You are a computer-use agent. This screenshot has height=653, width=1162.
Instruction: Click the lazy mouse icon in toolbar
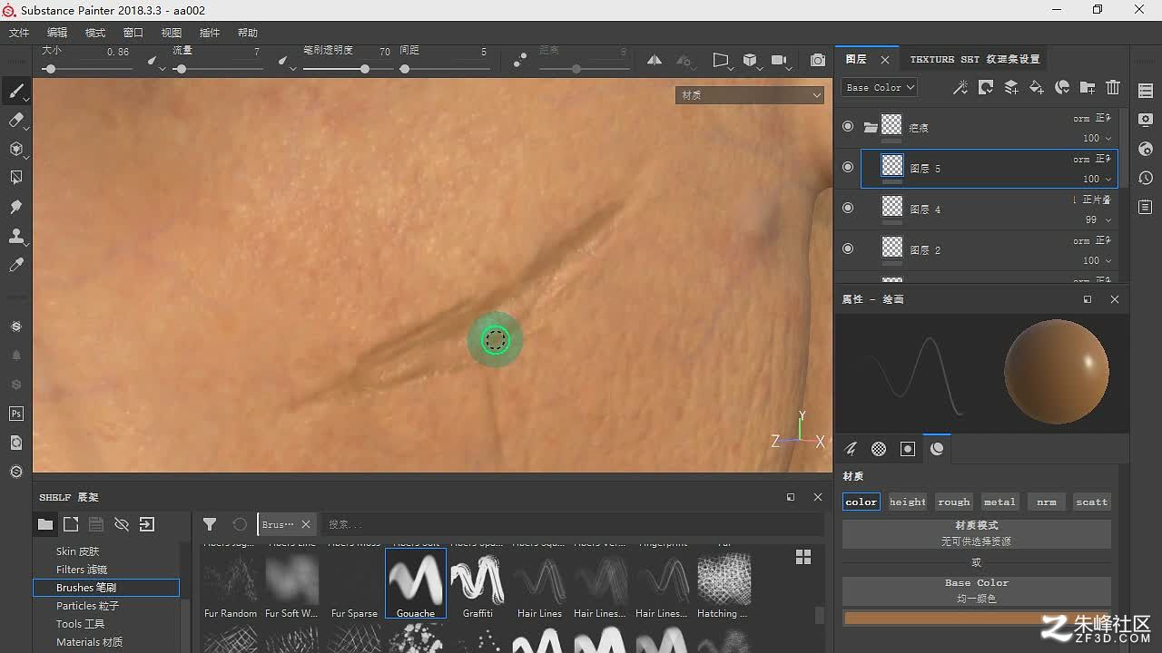click(x=519, y=60)
